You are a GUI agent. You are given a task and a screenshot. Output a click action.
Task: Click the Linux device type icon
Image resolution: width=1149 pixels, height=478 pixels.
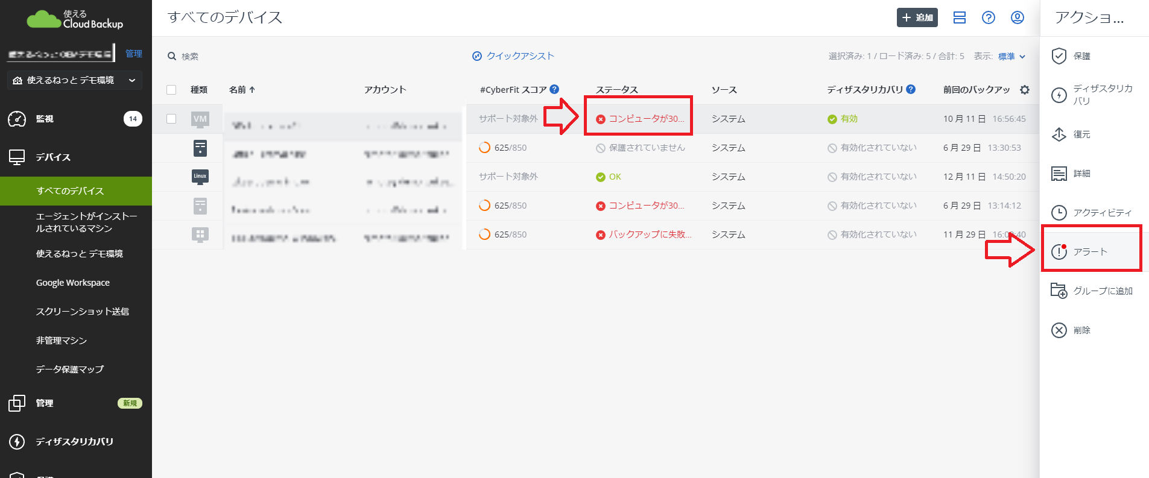click(x=200, y=177)
